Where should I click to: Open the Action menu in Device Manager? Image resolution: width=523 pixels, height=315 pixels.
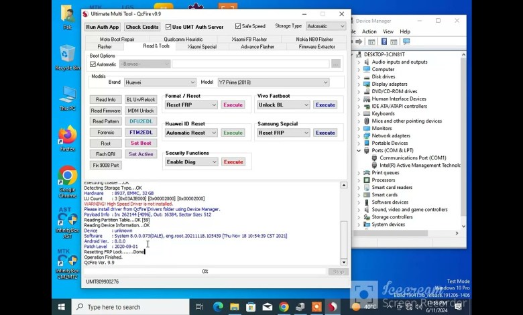click(x=369, y=31)
